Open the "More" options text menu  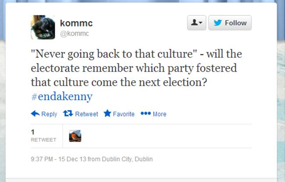tap(159, 114)
